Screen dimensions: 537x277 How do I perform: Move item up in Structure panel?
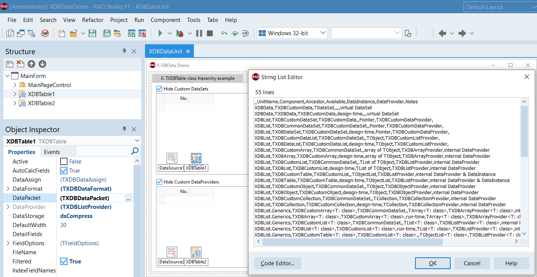tap(31, 64)
